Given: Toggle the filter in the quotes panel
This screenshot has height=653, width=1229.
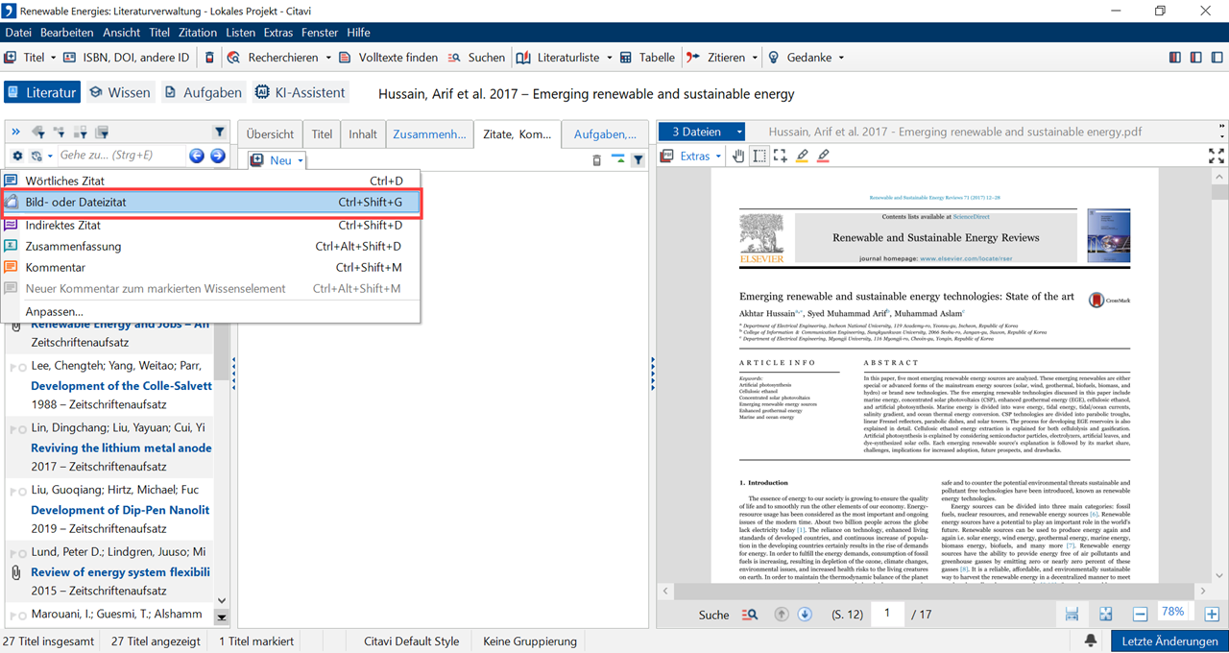Looking at the screenshot, I should [638, 160].
